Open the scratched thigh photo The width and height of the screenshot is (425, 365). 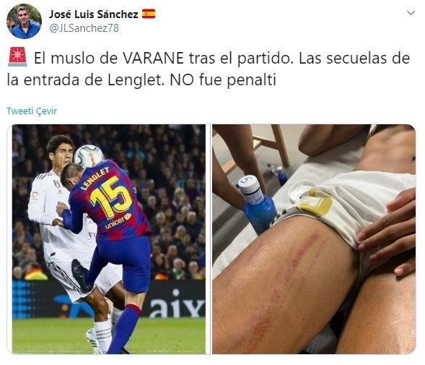pyautogui.click(x=314, y=239)
